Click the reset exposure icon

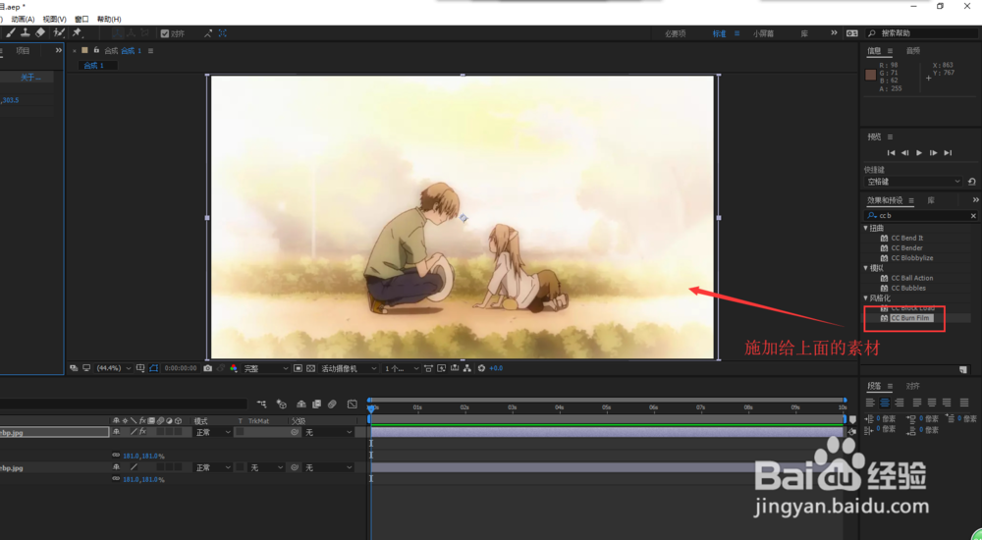click(x=481, y=368)
